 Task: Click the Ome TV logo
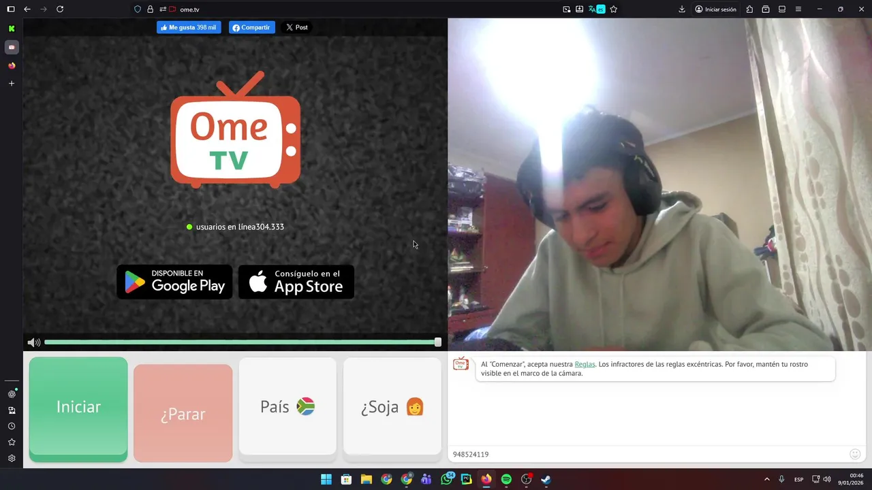click(x=235, y=131)
